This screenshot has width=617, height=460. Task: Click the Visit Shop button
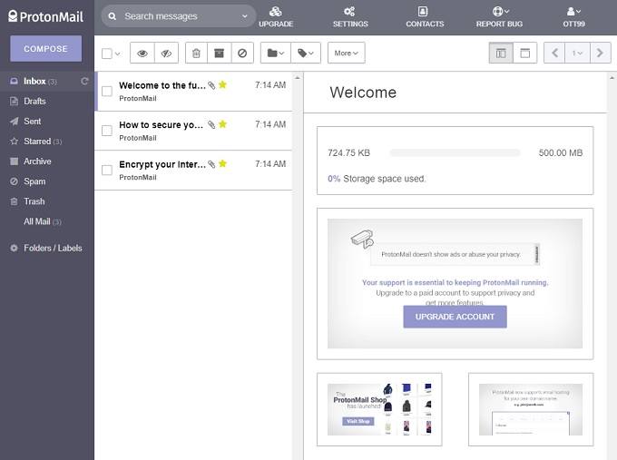click(x=358, y=421)
